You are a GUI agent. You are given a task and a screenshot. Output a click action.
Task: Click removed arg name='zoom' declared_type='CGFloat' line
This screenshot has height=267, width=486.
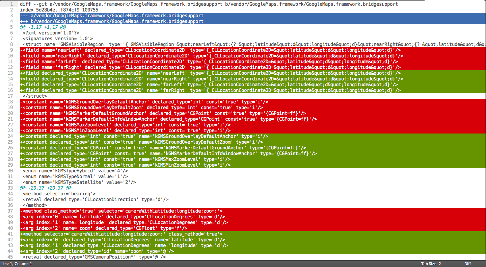(x=253, y=228)
